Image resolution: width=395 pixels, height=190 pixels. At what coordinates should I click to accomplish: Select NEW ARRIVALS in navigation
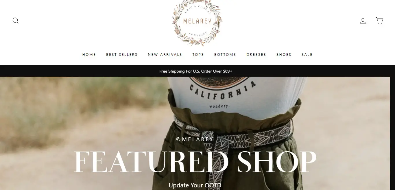165,54
